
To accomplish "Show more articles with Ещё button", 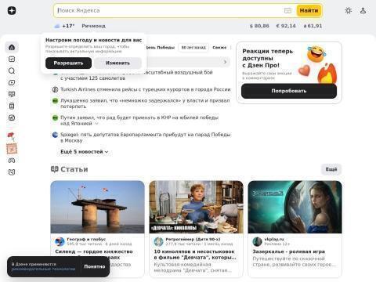I will pos(331,169).
